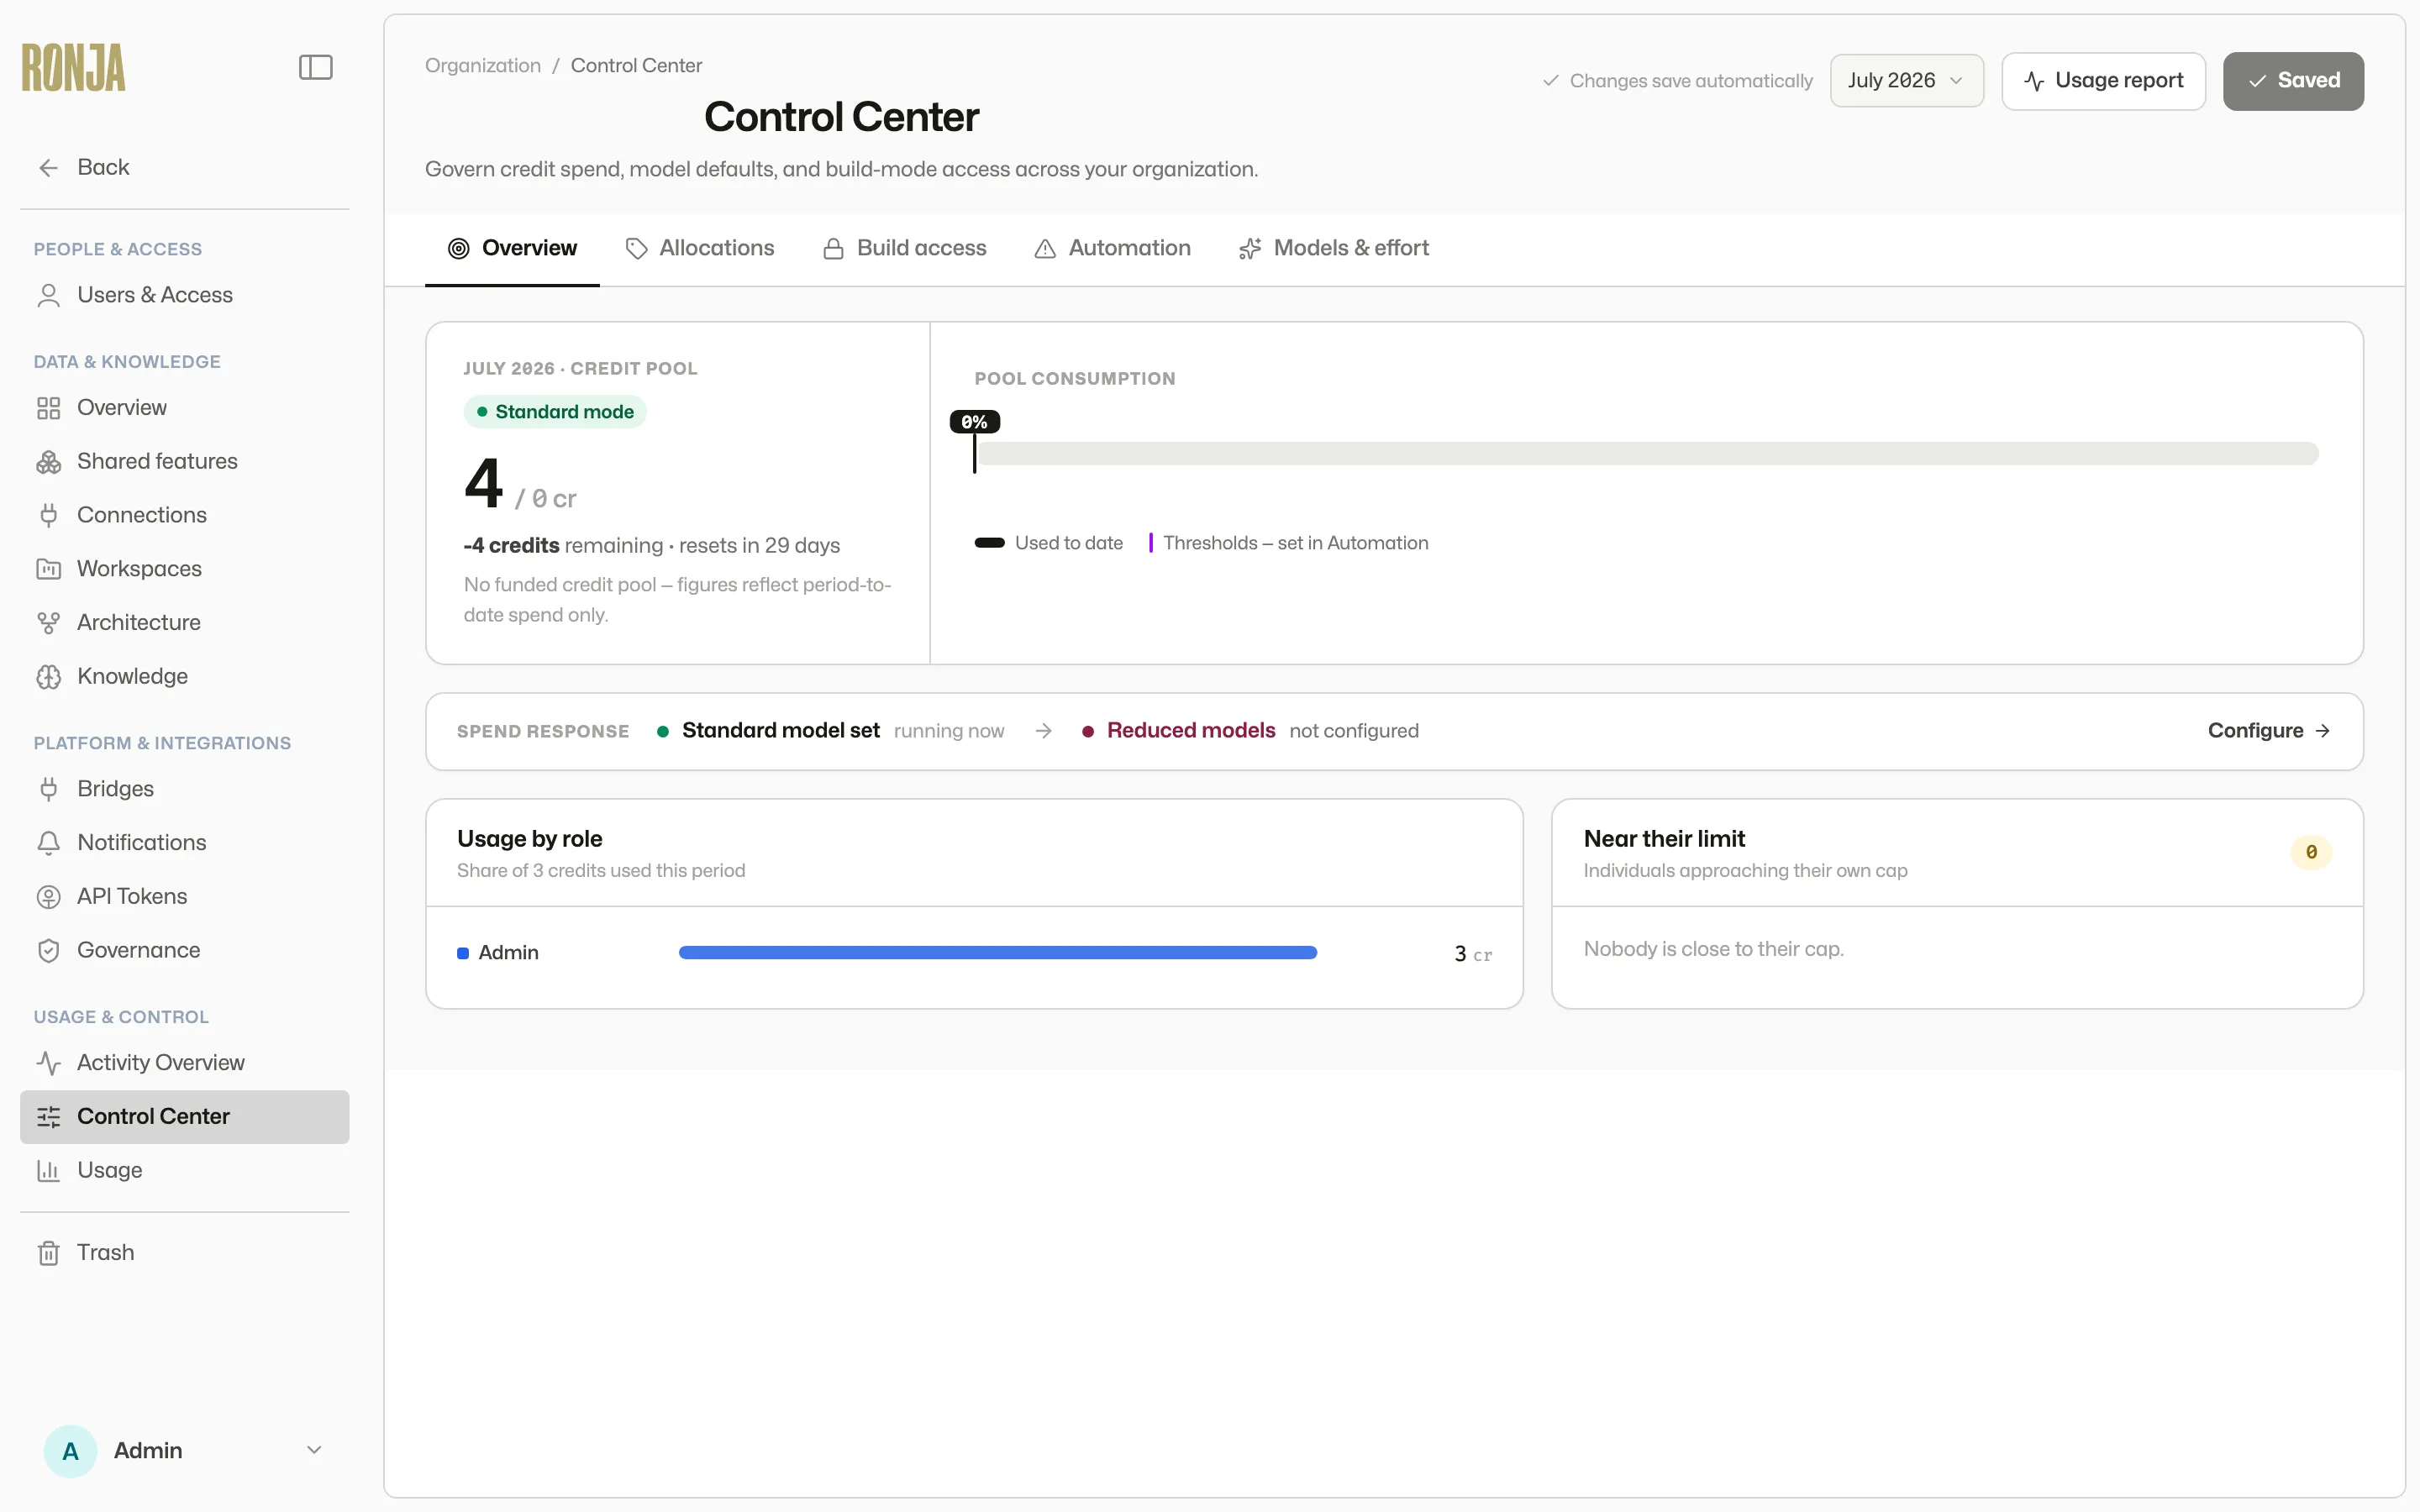Open Trash bin icon
2420x1512 pixels.
(x=48, y=1253)
